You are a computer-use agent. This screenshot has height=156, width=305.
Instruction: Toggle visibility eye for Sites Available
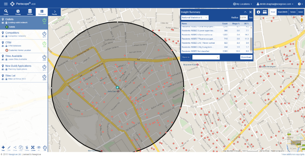pyautogui.click(x=3, y=59)
